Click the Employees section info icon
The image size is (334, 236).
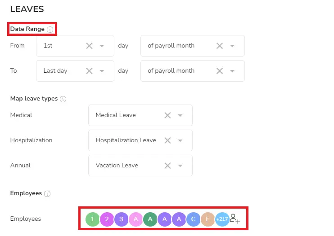[47, 193]
